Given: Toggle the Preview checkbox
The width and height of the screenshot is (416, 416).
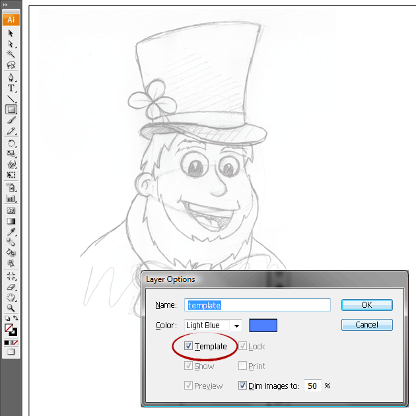Looking at the screenshot, I should [188, 385].
